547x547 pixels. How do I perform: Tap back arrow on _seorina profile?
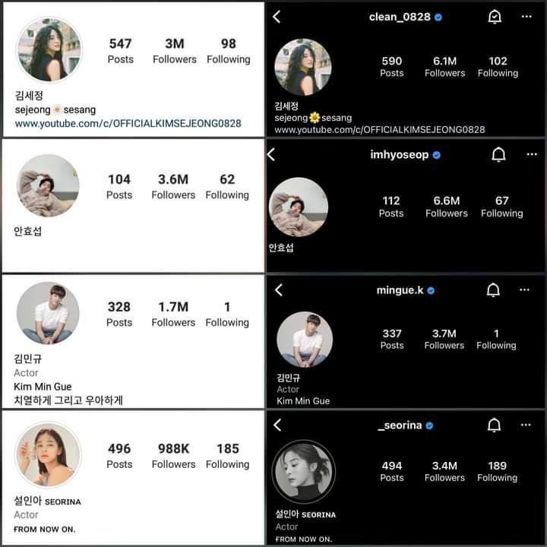point(277,425)
